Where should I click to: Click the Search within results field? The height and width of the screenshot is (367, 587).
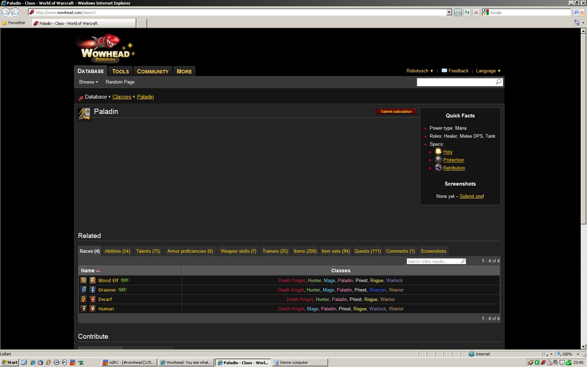(x=434, y=261)
